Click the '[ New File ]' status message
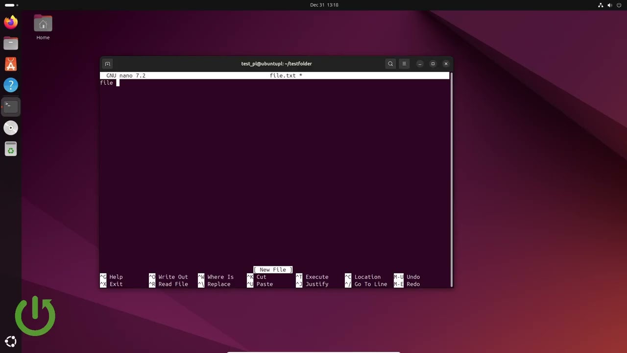 pyautogui.click(x=273, y=270)
